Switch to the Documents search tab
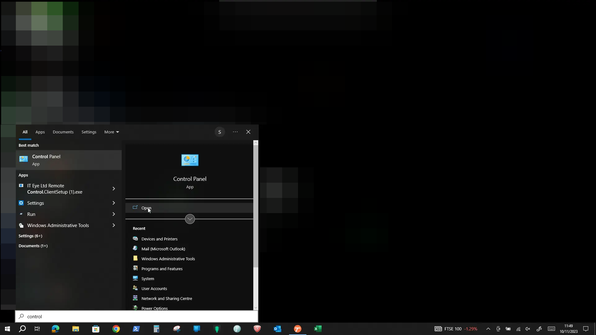Screen dimensions: 596x335 pos(63,132)
